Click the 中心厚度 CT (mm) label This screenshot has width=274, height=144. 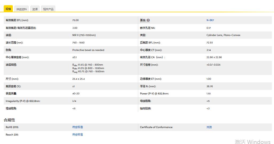[151, 50]
